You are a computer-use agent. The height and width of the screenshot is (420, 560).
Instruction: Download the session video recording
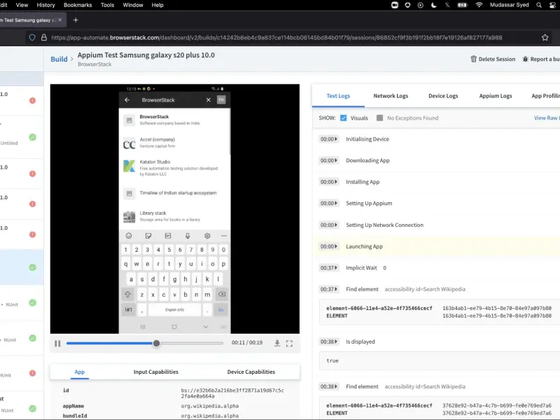click(277, 343)
